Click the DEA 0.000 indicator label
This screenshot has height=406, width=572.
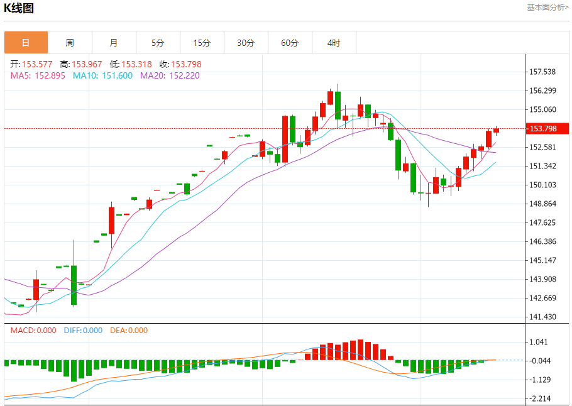pyautogui.click(x=129, y=331)
